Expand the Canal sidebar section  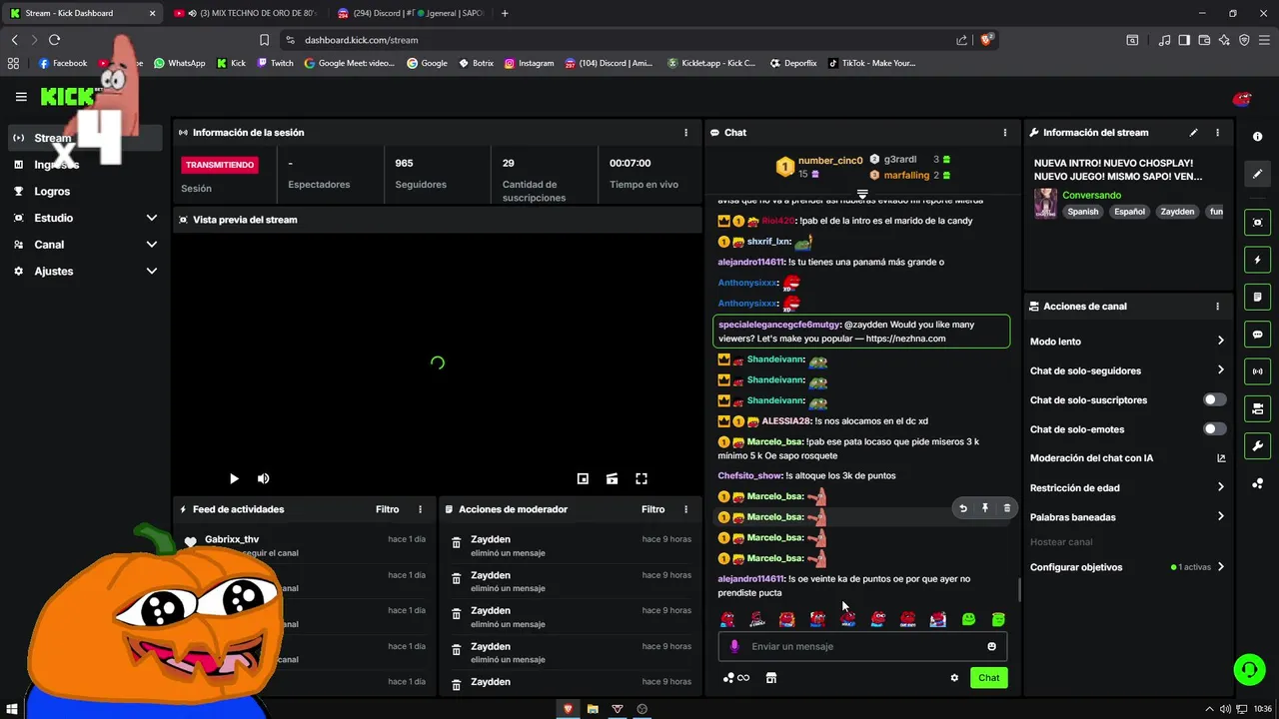click(x=152, y=245)
